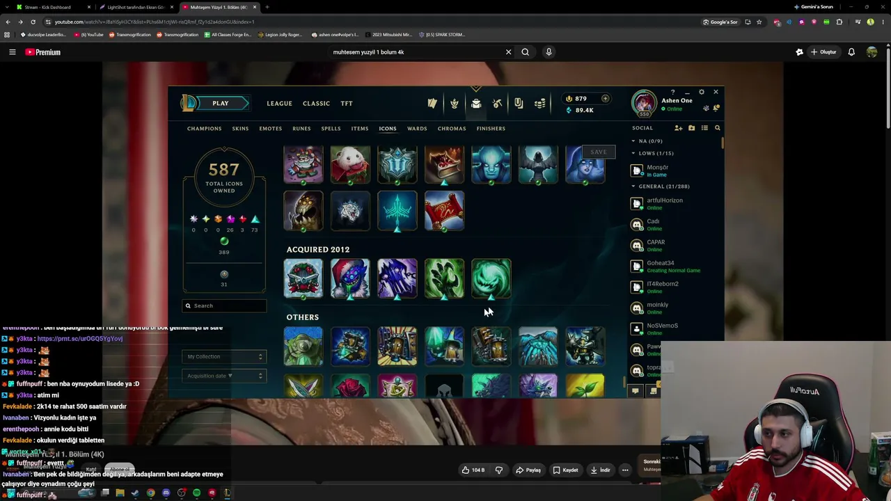Click the TFT navigation link
The height and width of the screenshot is (501, 891).
(x=347, y=104)
